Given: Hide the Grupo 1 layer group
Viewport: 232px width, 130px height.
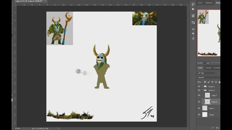Looking at the screenshot, I should coord(199,86).
